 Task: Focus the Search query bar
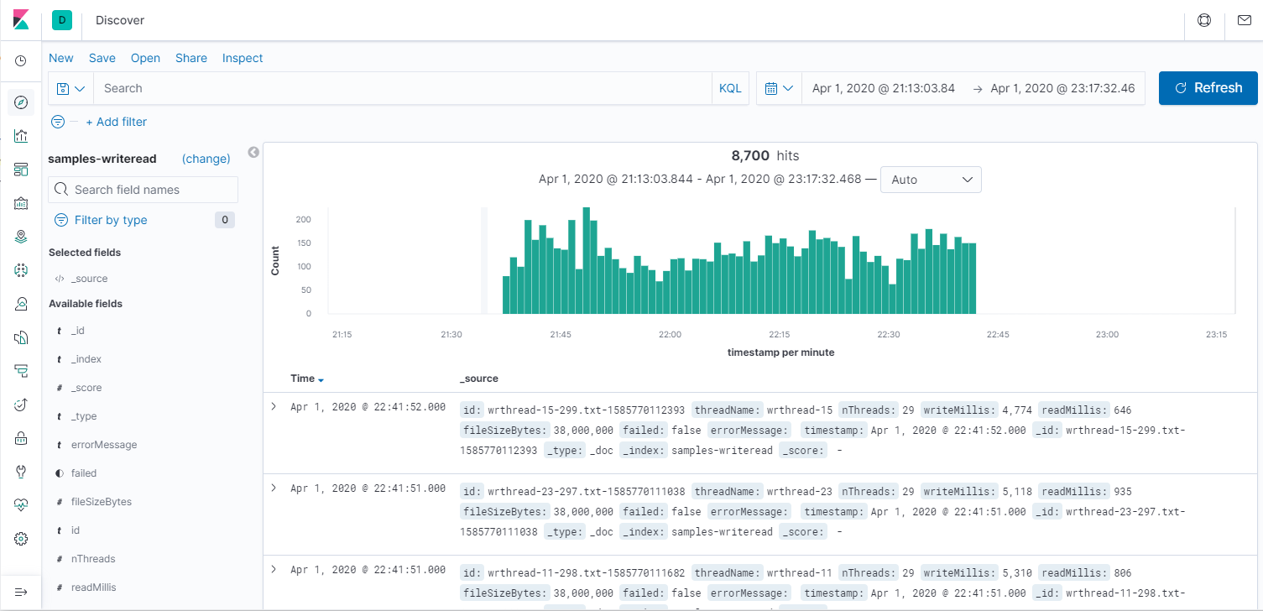(x=402, y=88)
